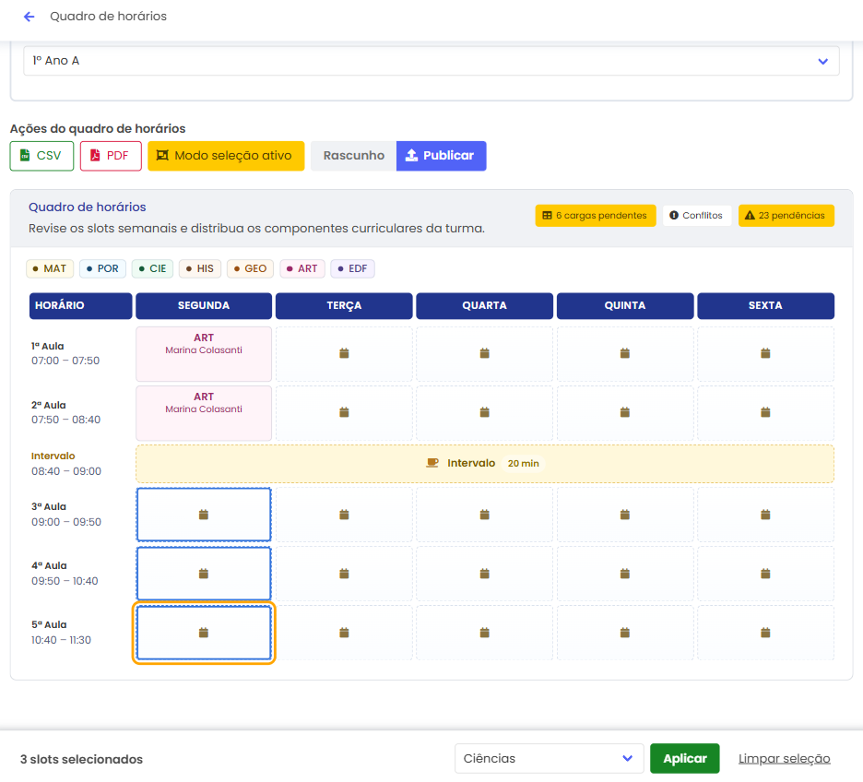Click the QUARTA column header
Screen dimensions: 863x782
[484, 305]
